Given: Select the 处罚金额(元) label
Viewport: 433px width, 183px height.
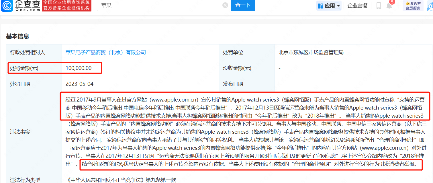Looking at the screenshot, I should pos(24,68).
